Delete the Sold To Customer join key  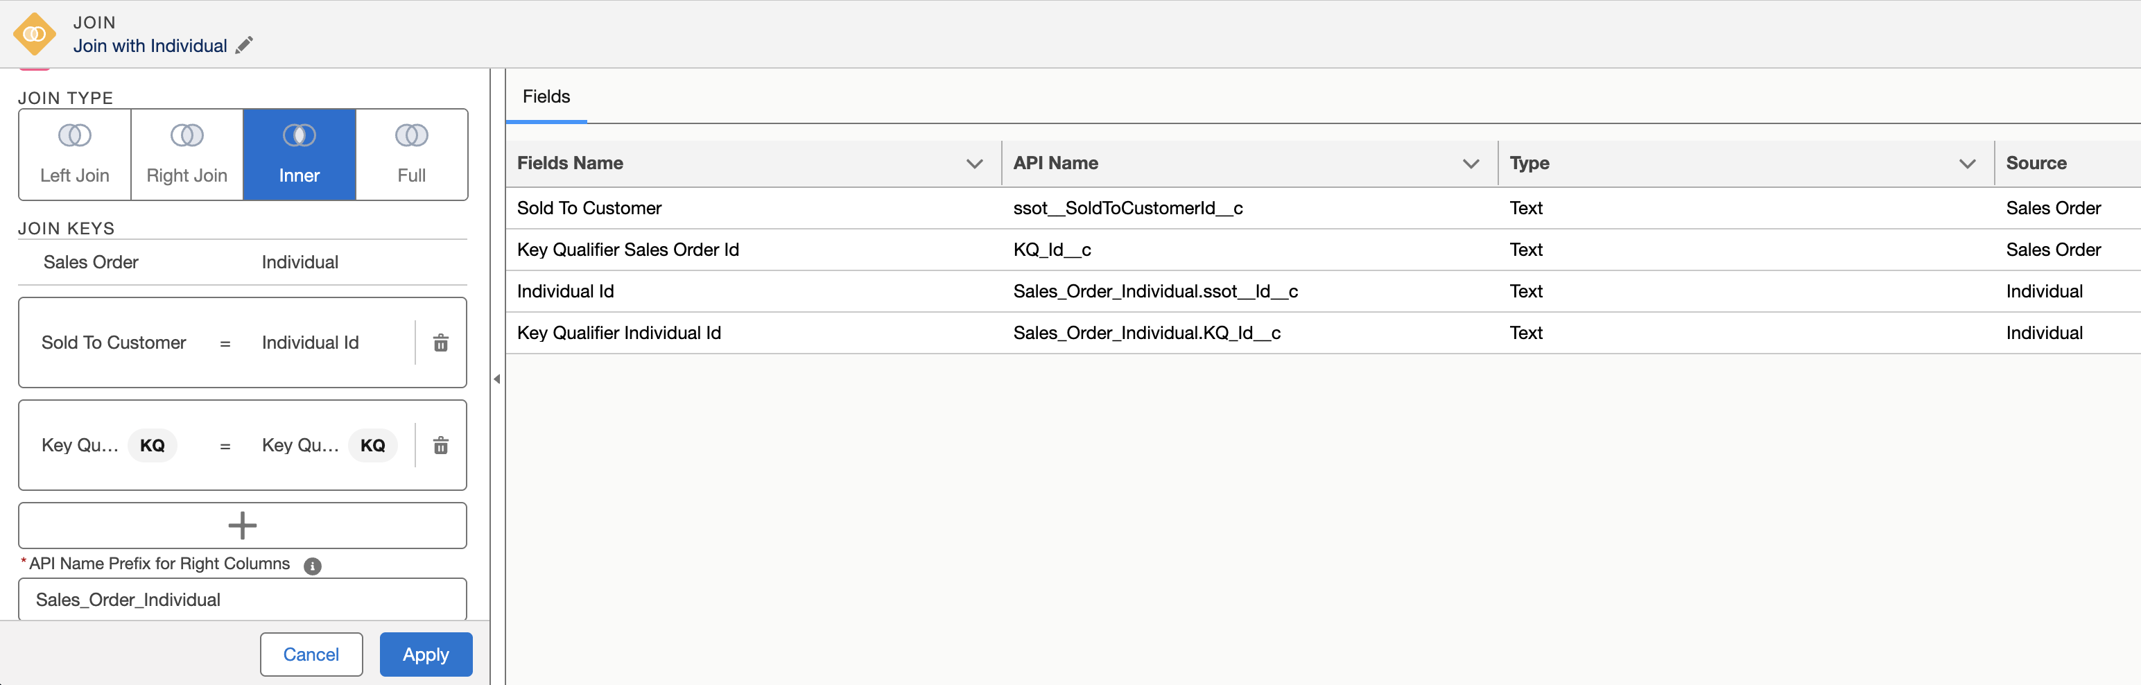pyautogui.click(x=440, y=342)
